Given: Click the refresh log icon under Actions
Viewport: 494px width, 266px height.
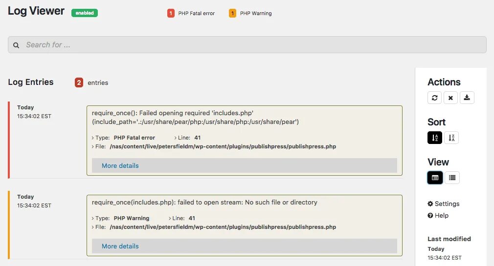Looking at the screenshot, I should (434, 98).
